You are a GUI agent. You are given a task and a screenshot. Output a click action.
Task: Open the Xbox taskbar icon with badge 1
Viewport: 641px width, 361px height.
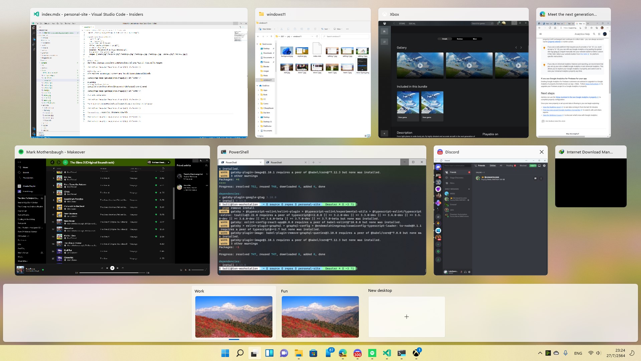(x=417, y=352)
